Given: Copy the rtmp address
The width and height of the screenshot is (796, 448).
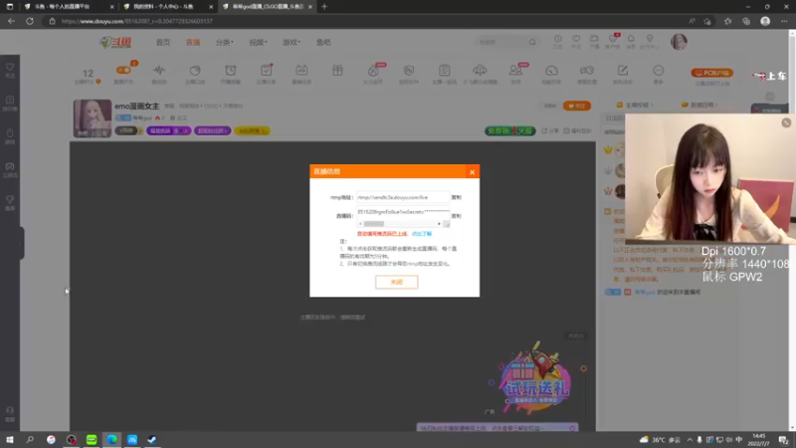Looking at the screenshot, I should [456, 197].
